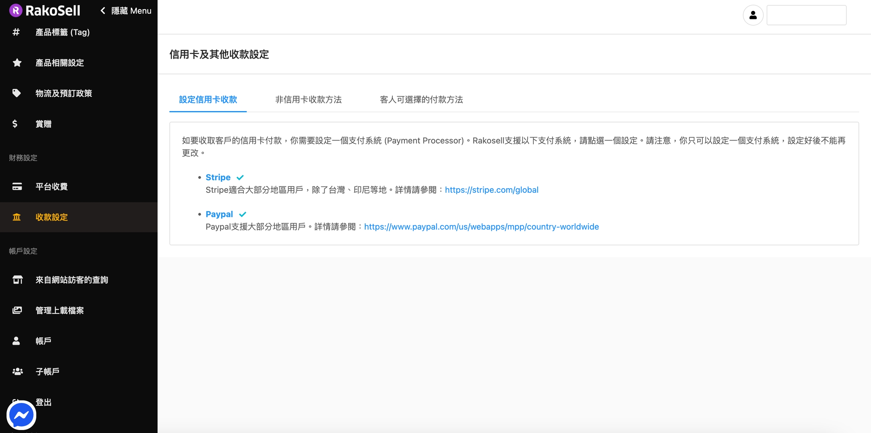Select the 設定信用卡收款 tab

pos(208,99)
